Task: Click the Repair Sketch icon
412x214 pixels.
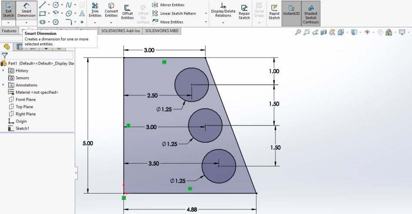Action: (244, 10)
